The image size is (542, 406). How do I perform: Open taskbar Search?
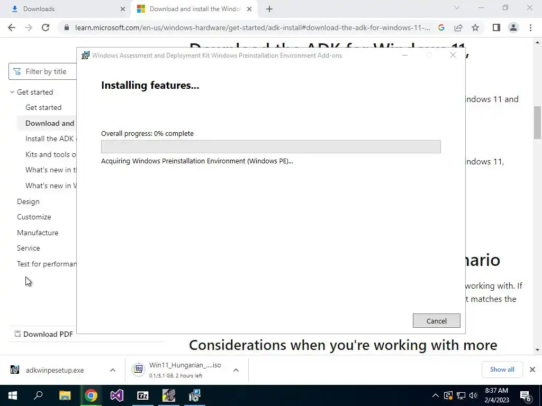click(x=38, y=395)
